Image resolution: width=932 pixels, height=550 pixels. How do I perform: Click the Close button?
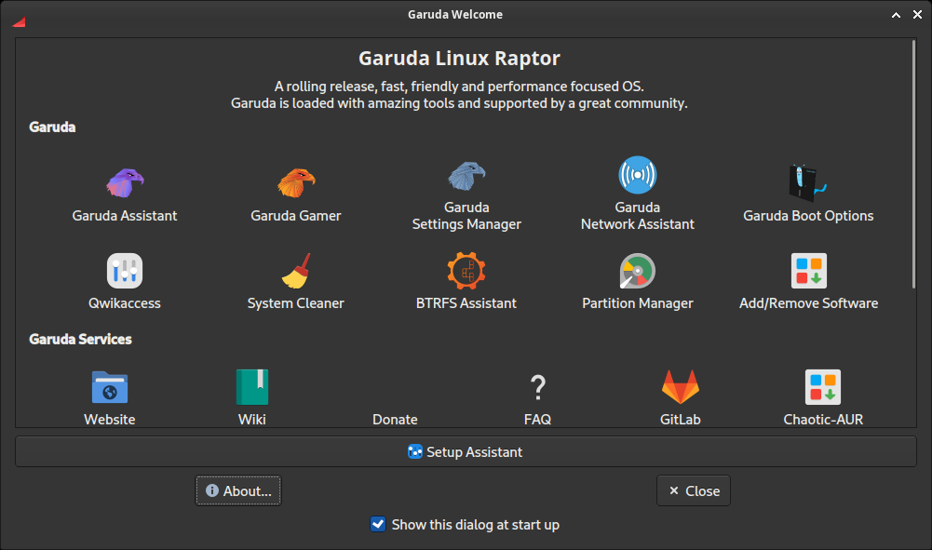click(694, 490)
